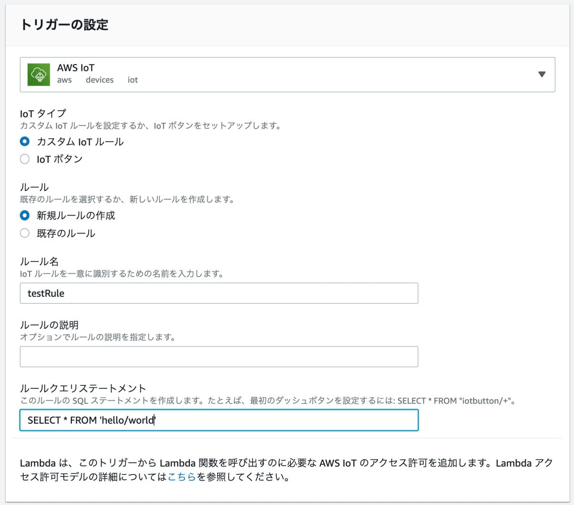574x505 pixels.
Task: Open the AWS IoT trigger dropdown arrow
Action: [x=541, y=74]
